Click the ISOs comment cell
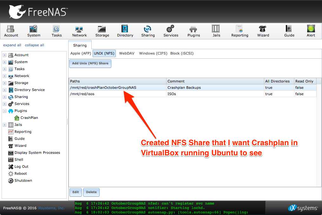322x215 pixels. 215,94
